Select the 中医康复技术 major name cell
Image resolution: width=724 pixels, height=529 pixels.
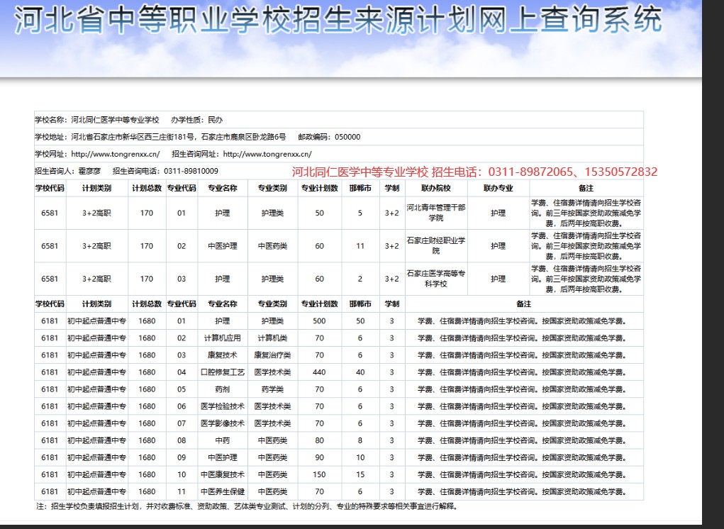click(x=223, y=474)
